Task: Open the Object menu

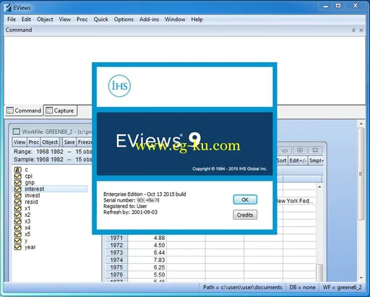Action: [x=45, y=20]
